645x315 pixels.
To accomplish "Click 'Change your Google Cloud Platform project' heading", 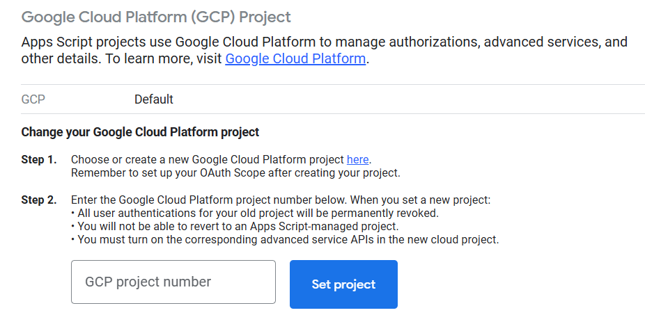I will click(140, 132).
